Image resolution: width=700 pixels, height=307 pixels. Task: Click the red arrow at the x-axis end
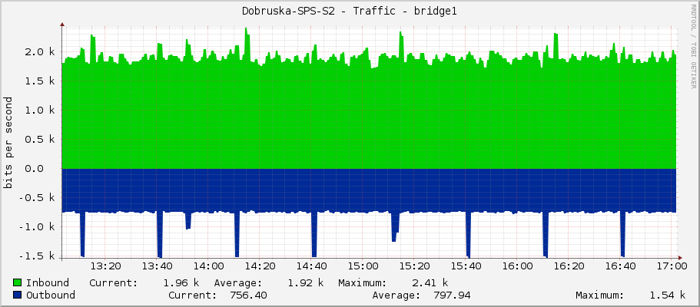(679, 256)
